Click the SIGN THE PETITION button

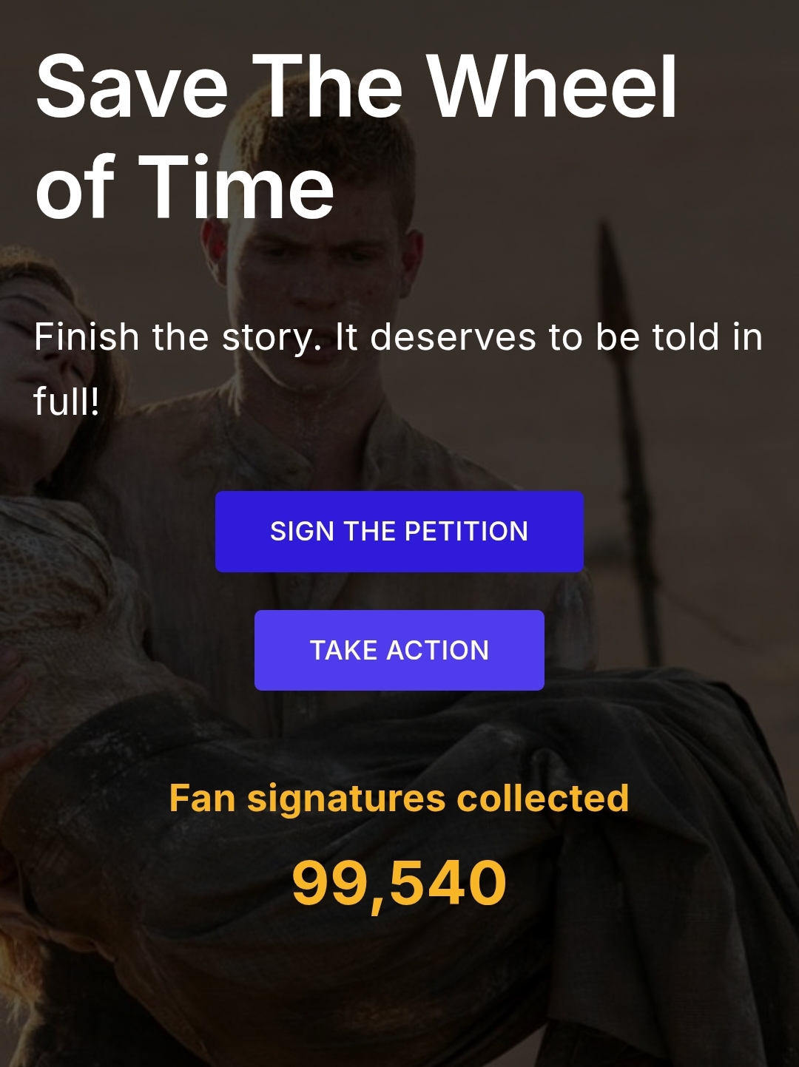pos(399,532)
